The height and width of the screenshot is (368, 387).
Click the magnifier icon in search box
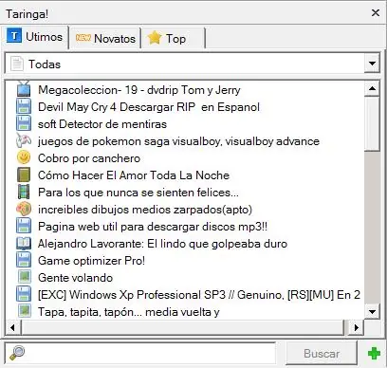coord(17,353)
